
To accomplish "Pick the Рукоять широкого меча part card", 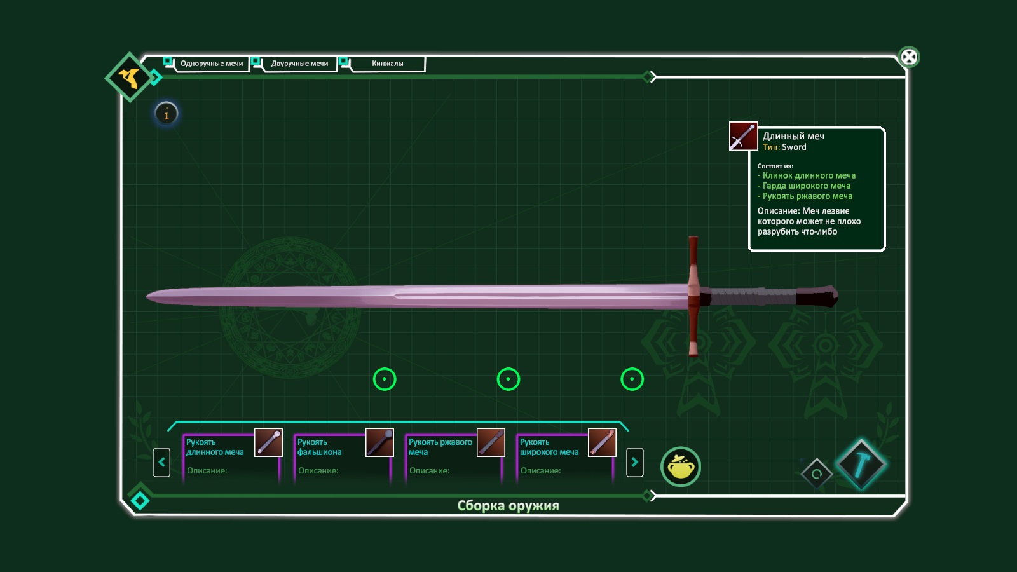I will click(x=566, y=458).
